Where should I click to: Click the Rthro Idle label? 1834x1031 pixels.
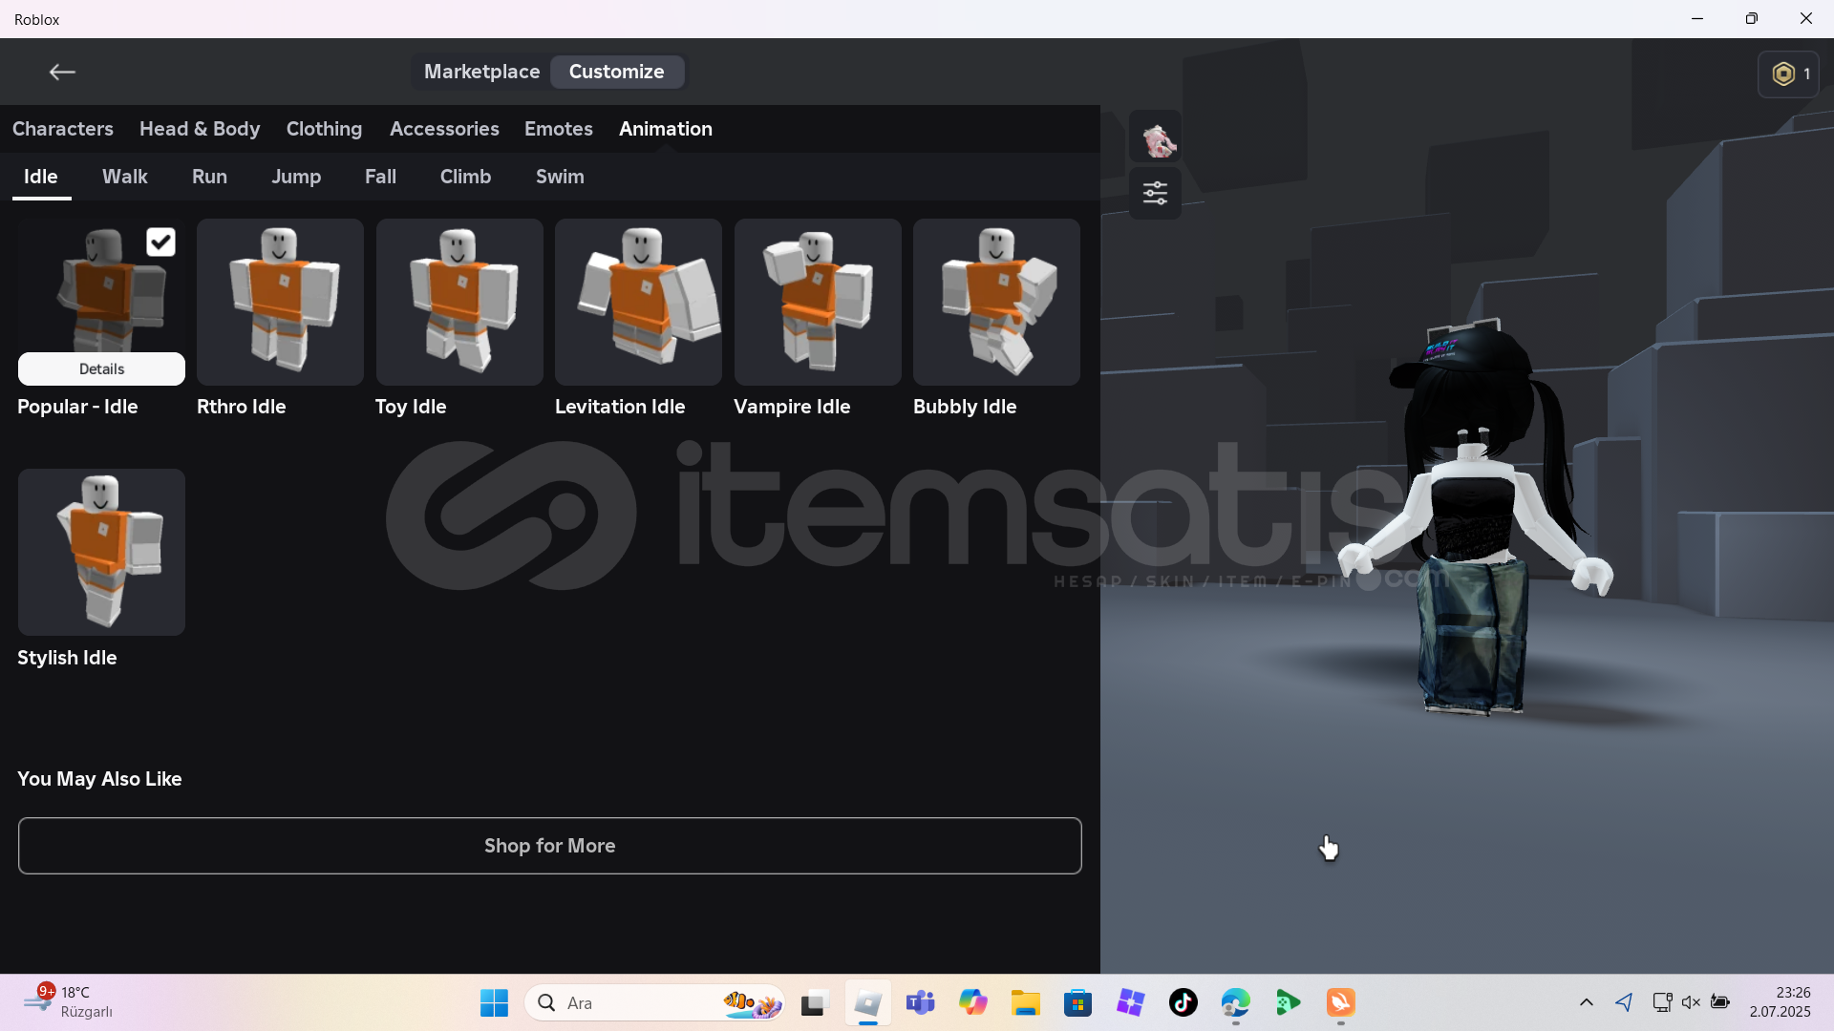point(242,407)
